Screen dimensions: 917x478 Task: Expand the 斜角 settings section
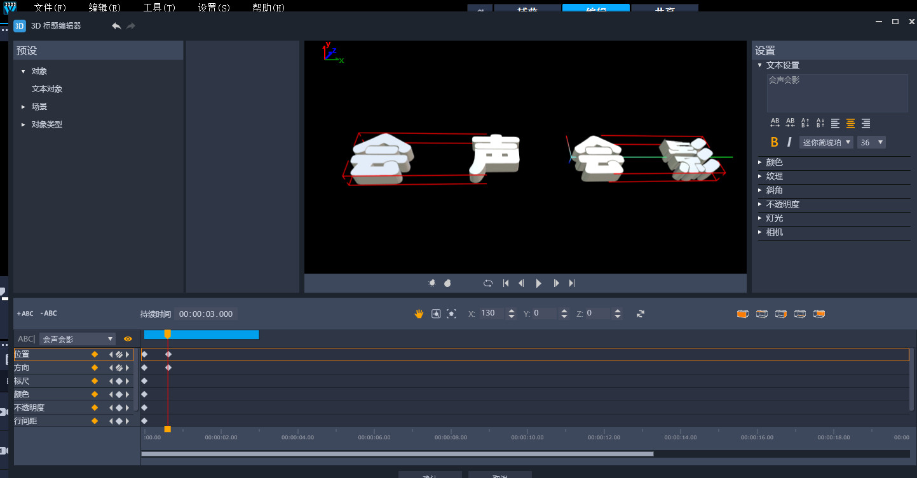point(760,190)
